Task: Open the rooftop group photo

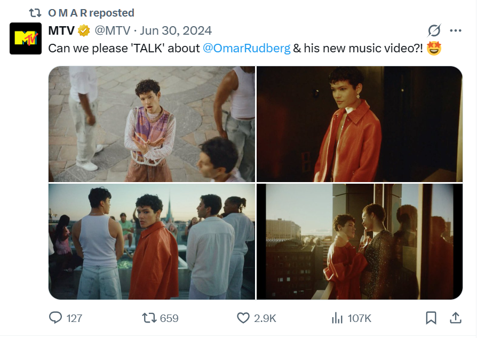Action: (x=152, y=241)
